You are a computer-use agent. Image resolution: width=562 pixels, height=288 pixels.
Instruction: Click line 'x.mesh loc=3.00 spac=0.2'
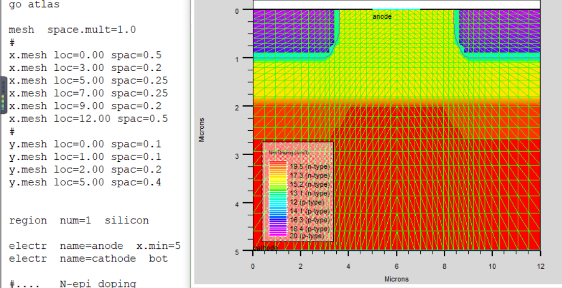pos(85,68)
